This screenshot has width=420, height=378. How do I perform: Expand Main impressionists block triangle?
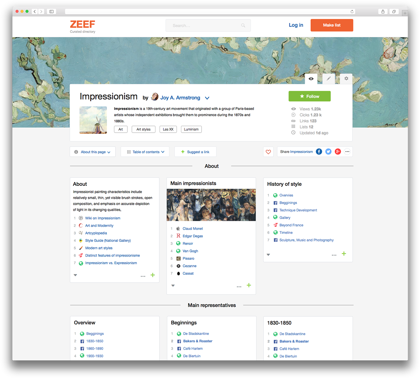click(x=173, y=286)
